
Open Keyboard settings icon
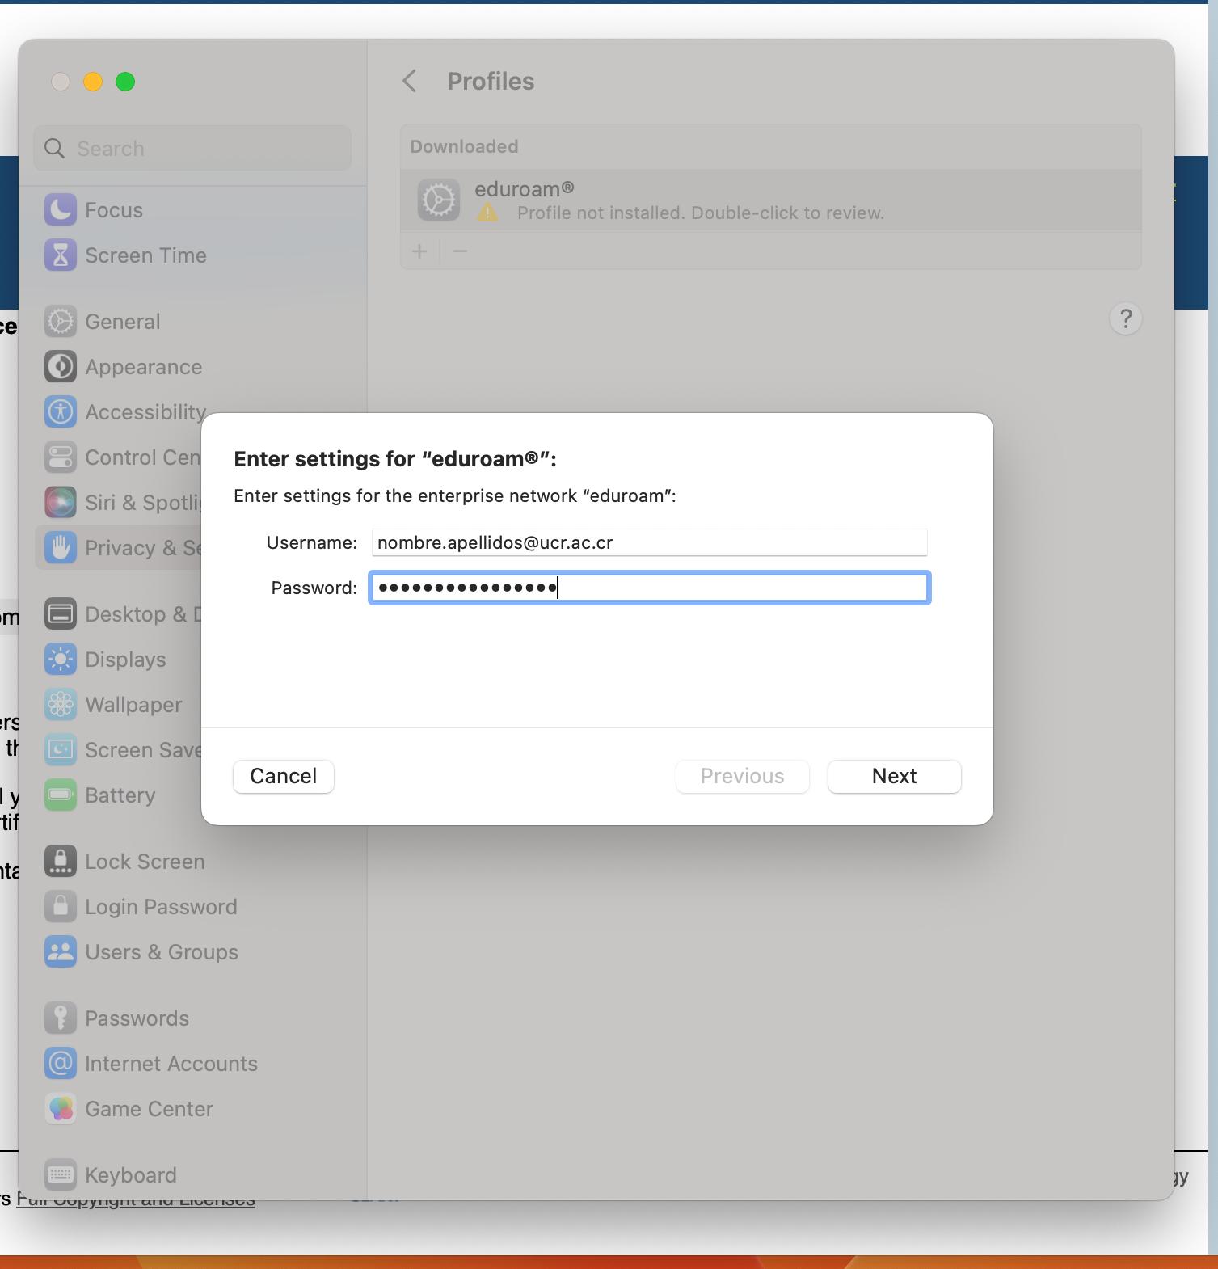[x=61, y=1175]
